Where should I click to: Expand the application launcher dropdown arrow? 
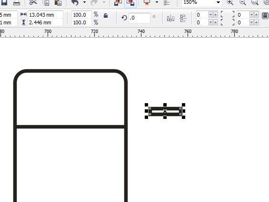click(x=157, y=2)
